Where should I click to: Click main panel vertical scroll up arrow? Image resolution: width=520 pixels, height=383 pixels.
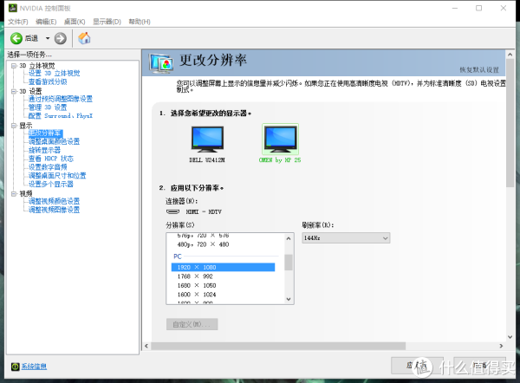tap(510, 55)
